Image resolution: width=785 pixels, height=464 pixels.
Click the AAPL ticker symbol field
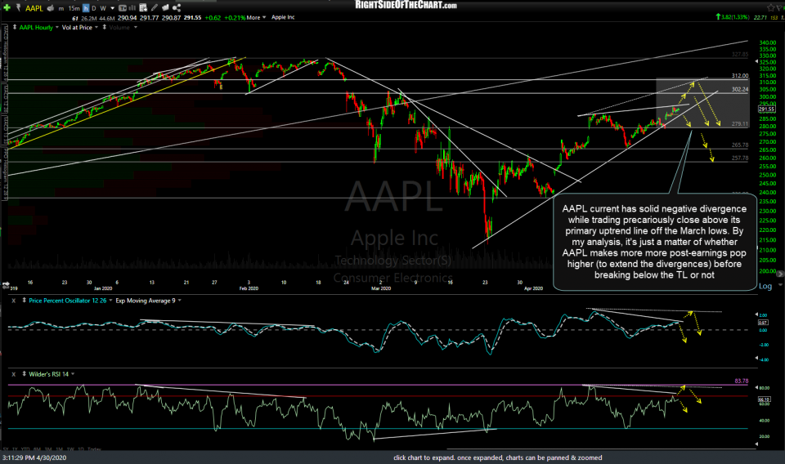tap(34, 8)
